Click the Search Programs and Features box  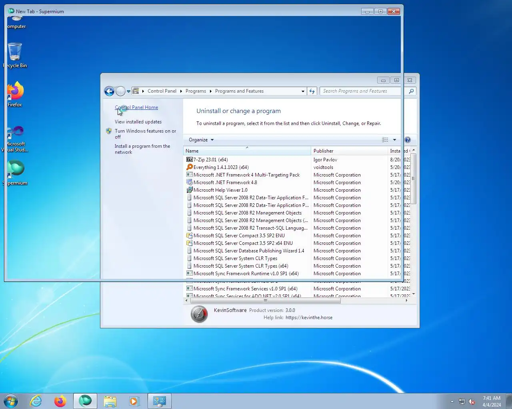pyautogui.click(x=363, y=91)
